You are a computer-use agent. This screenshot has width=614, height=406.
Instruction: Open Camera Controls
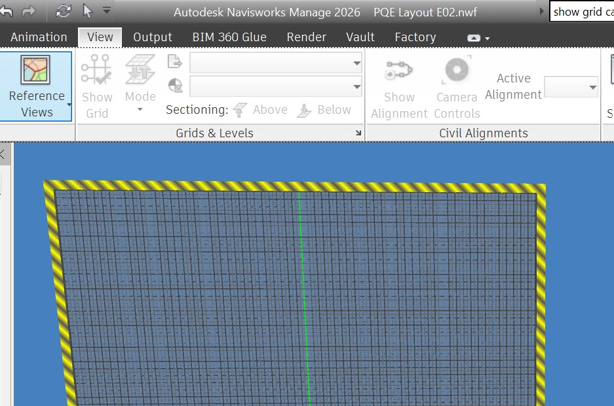pyautogui.click(x=457, y=88)
